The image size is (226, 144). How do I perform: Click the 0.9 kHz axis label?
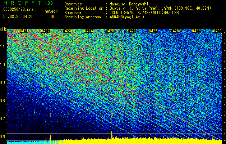(x=3, y=83)
